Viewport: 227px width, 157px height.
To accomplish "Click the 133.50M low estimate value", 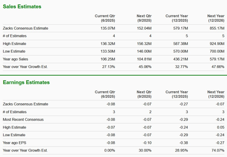I will 107,51.
